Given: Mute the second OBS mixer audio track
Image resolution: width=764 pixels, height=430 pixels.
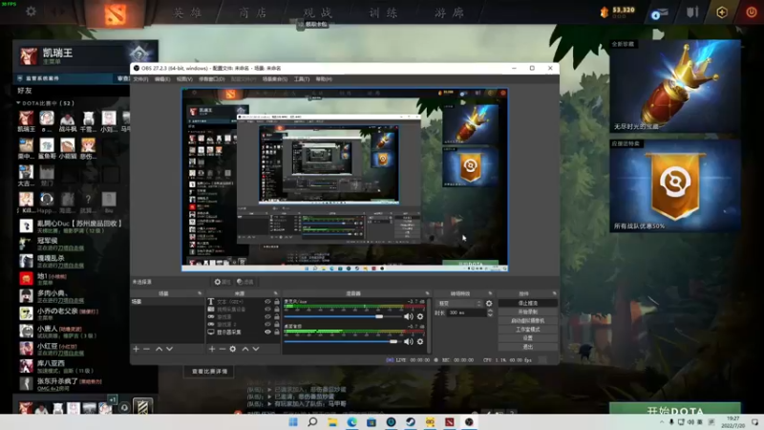Looking at the screenshot, I should pos(409,342).
